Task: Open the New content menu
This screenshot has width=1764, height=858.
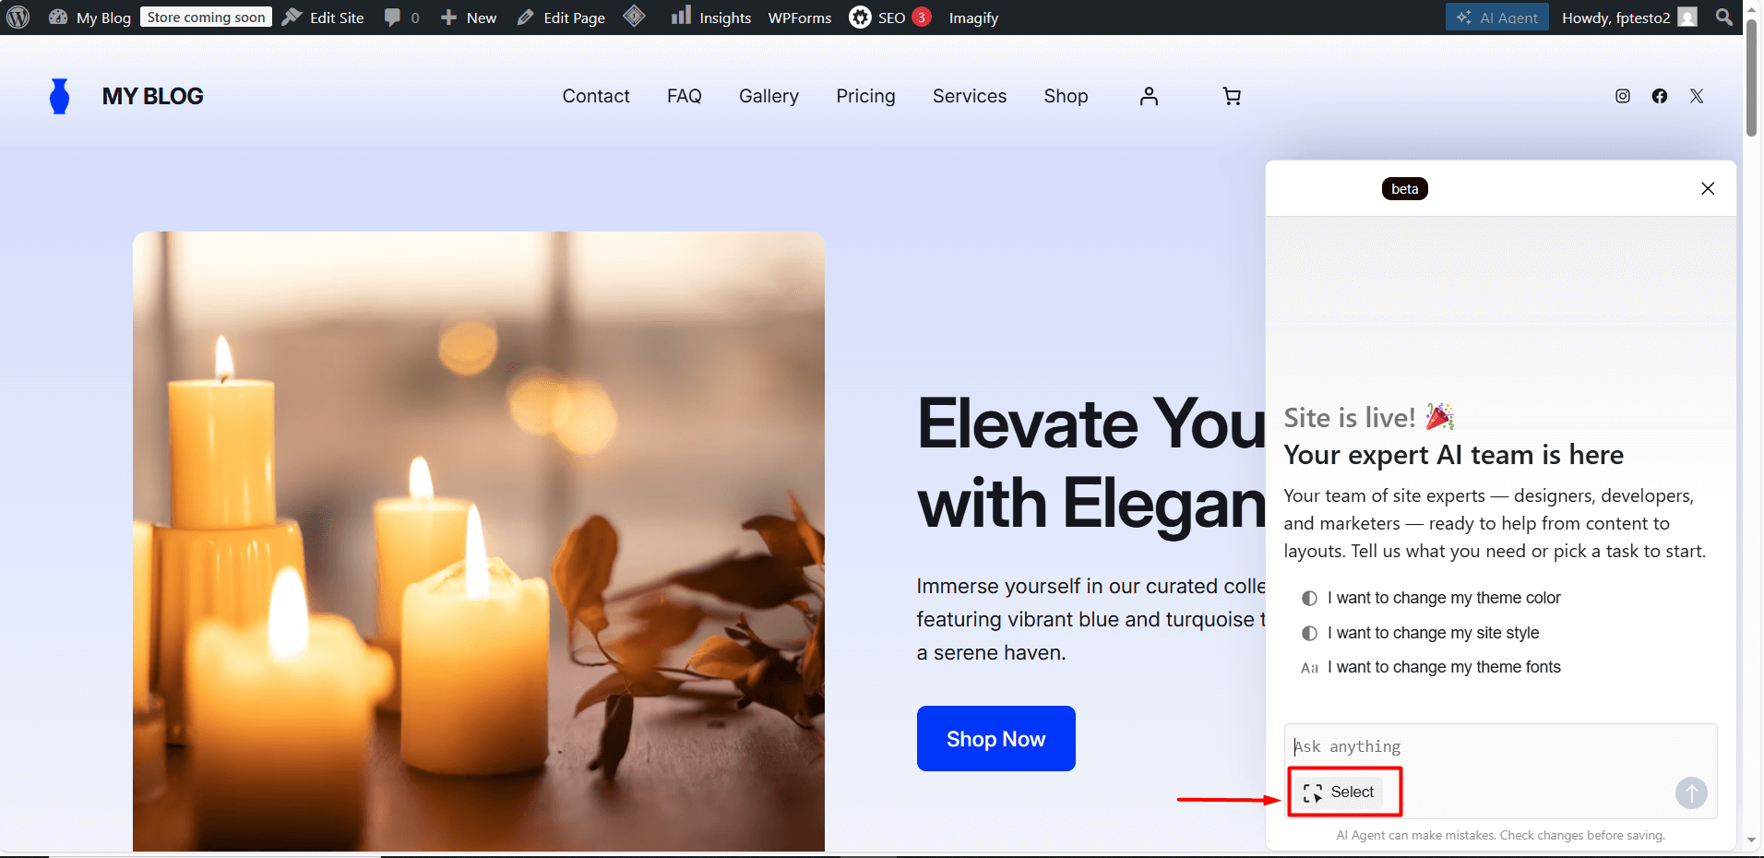Action: pyautogui.click(x=469, y=18)
